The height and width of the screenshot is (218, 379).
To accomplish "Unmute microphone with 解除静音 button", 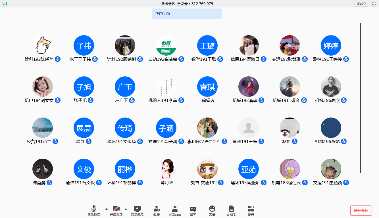I will (94, 209).
